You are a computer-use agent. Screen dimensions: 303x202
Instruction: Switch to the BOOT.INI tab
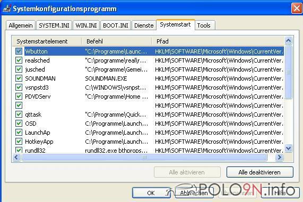116,25
